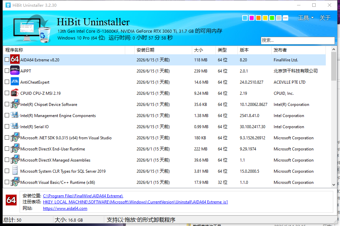
Task: Check the Intel Serial IO checkbox
Action: point(7,126)
